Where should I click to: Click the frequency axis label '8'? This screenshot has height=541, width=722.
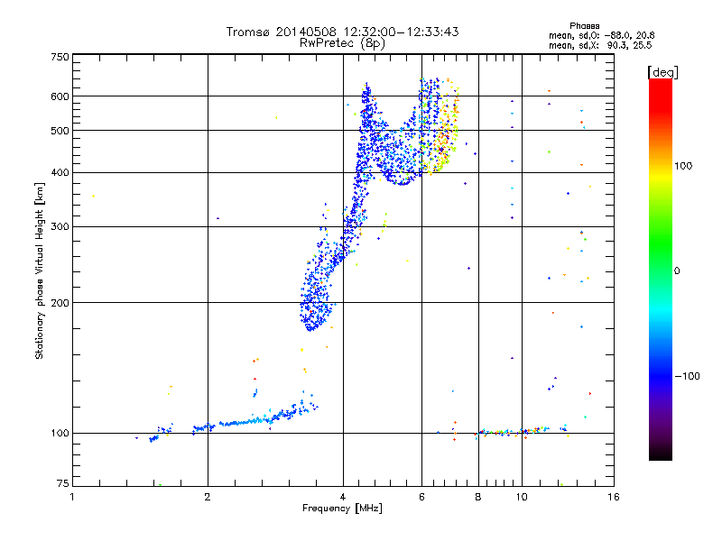coord(478,497)
